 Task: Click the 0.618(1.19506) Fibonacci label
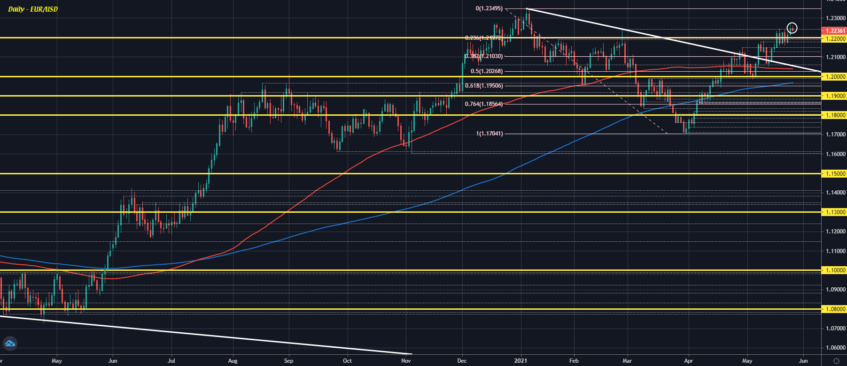tap(484, 86)
